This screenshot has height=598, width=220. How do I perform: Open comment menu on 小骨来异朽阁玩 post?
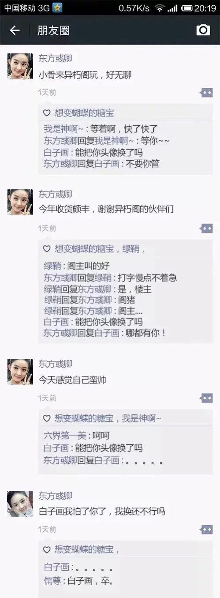[206, 93]
